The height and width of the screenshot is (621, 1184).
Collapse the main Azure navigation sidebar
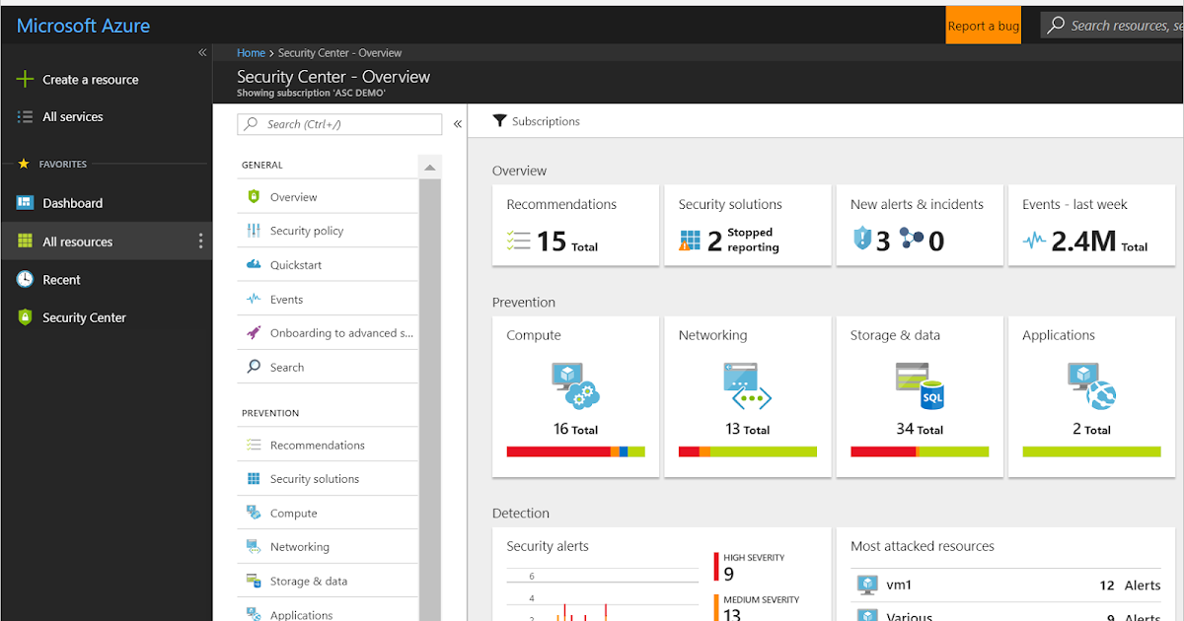[x=201, y=52]
